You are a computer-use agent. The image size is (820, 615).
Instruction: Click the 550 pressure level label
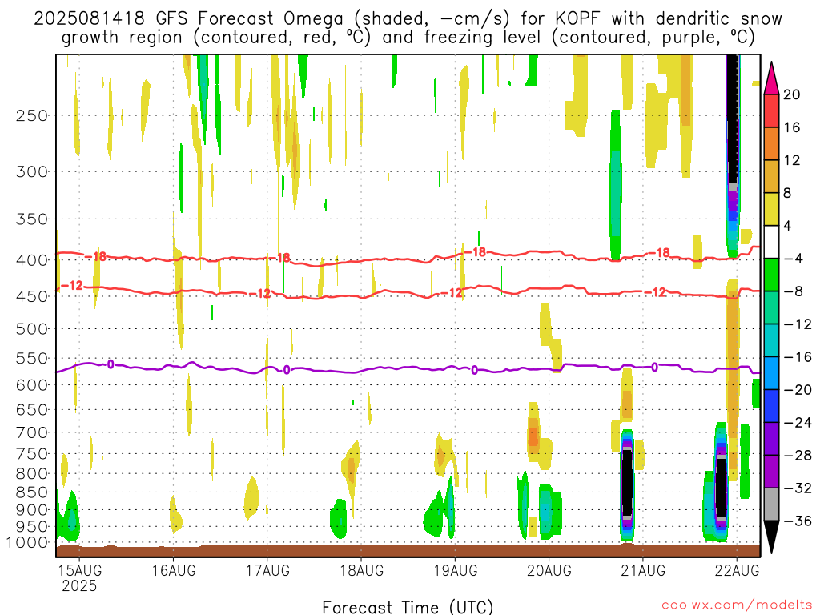point(32,359)
